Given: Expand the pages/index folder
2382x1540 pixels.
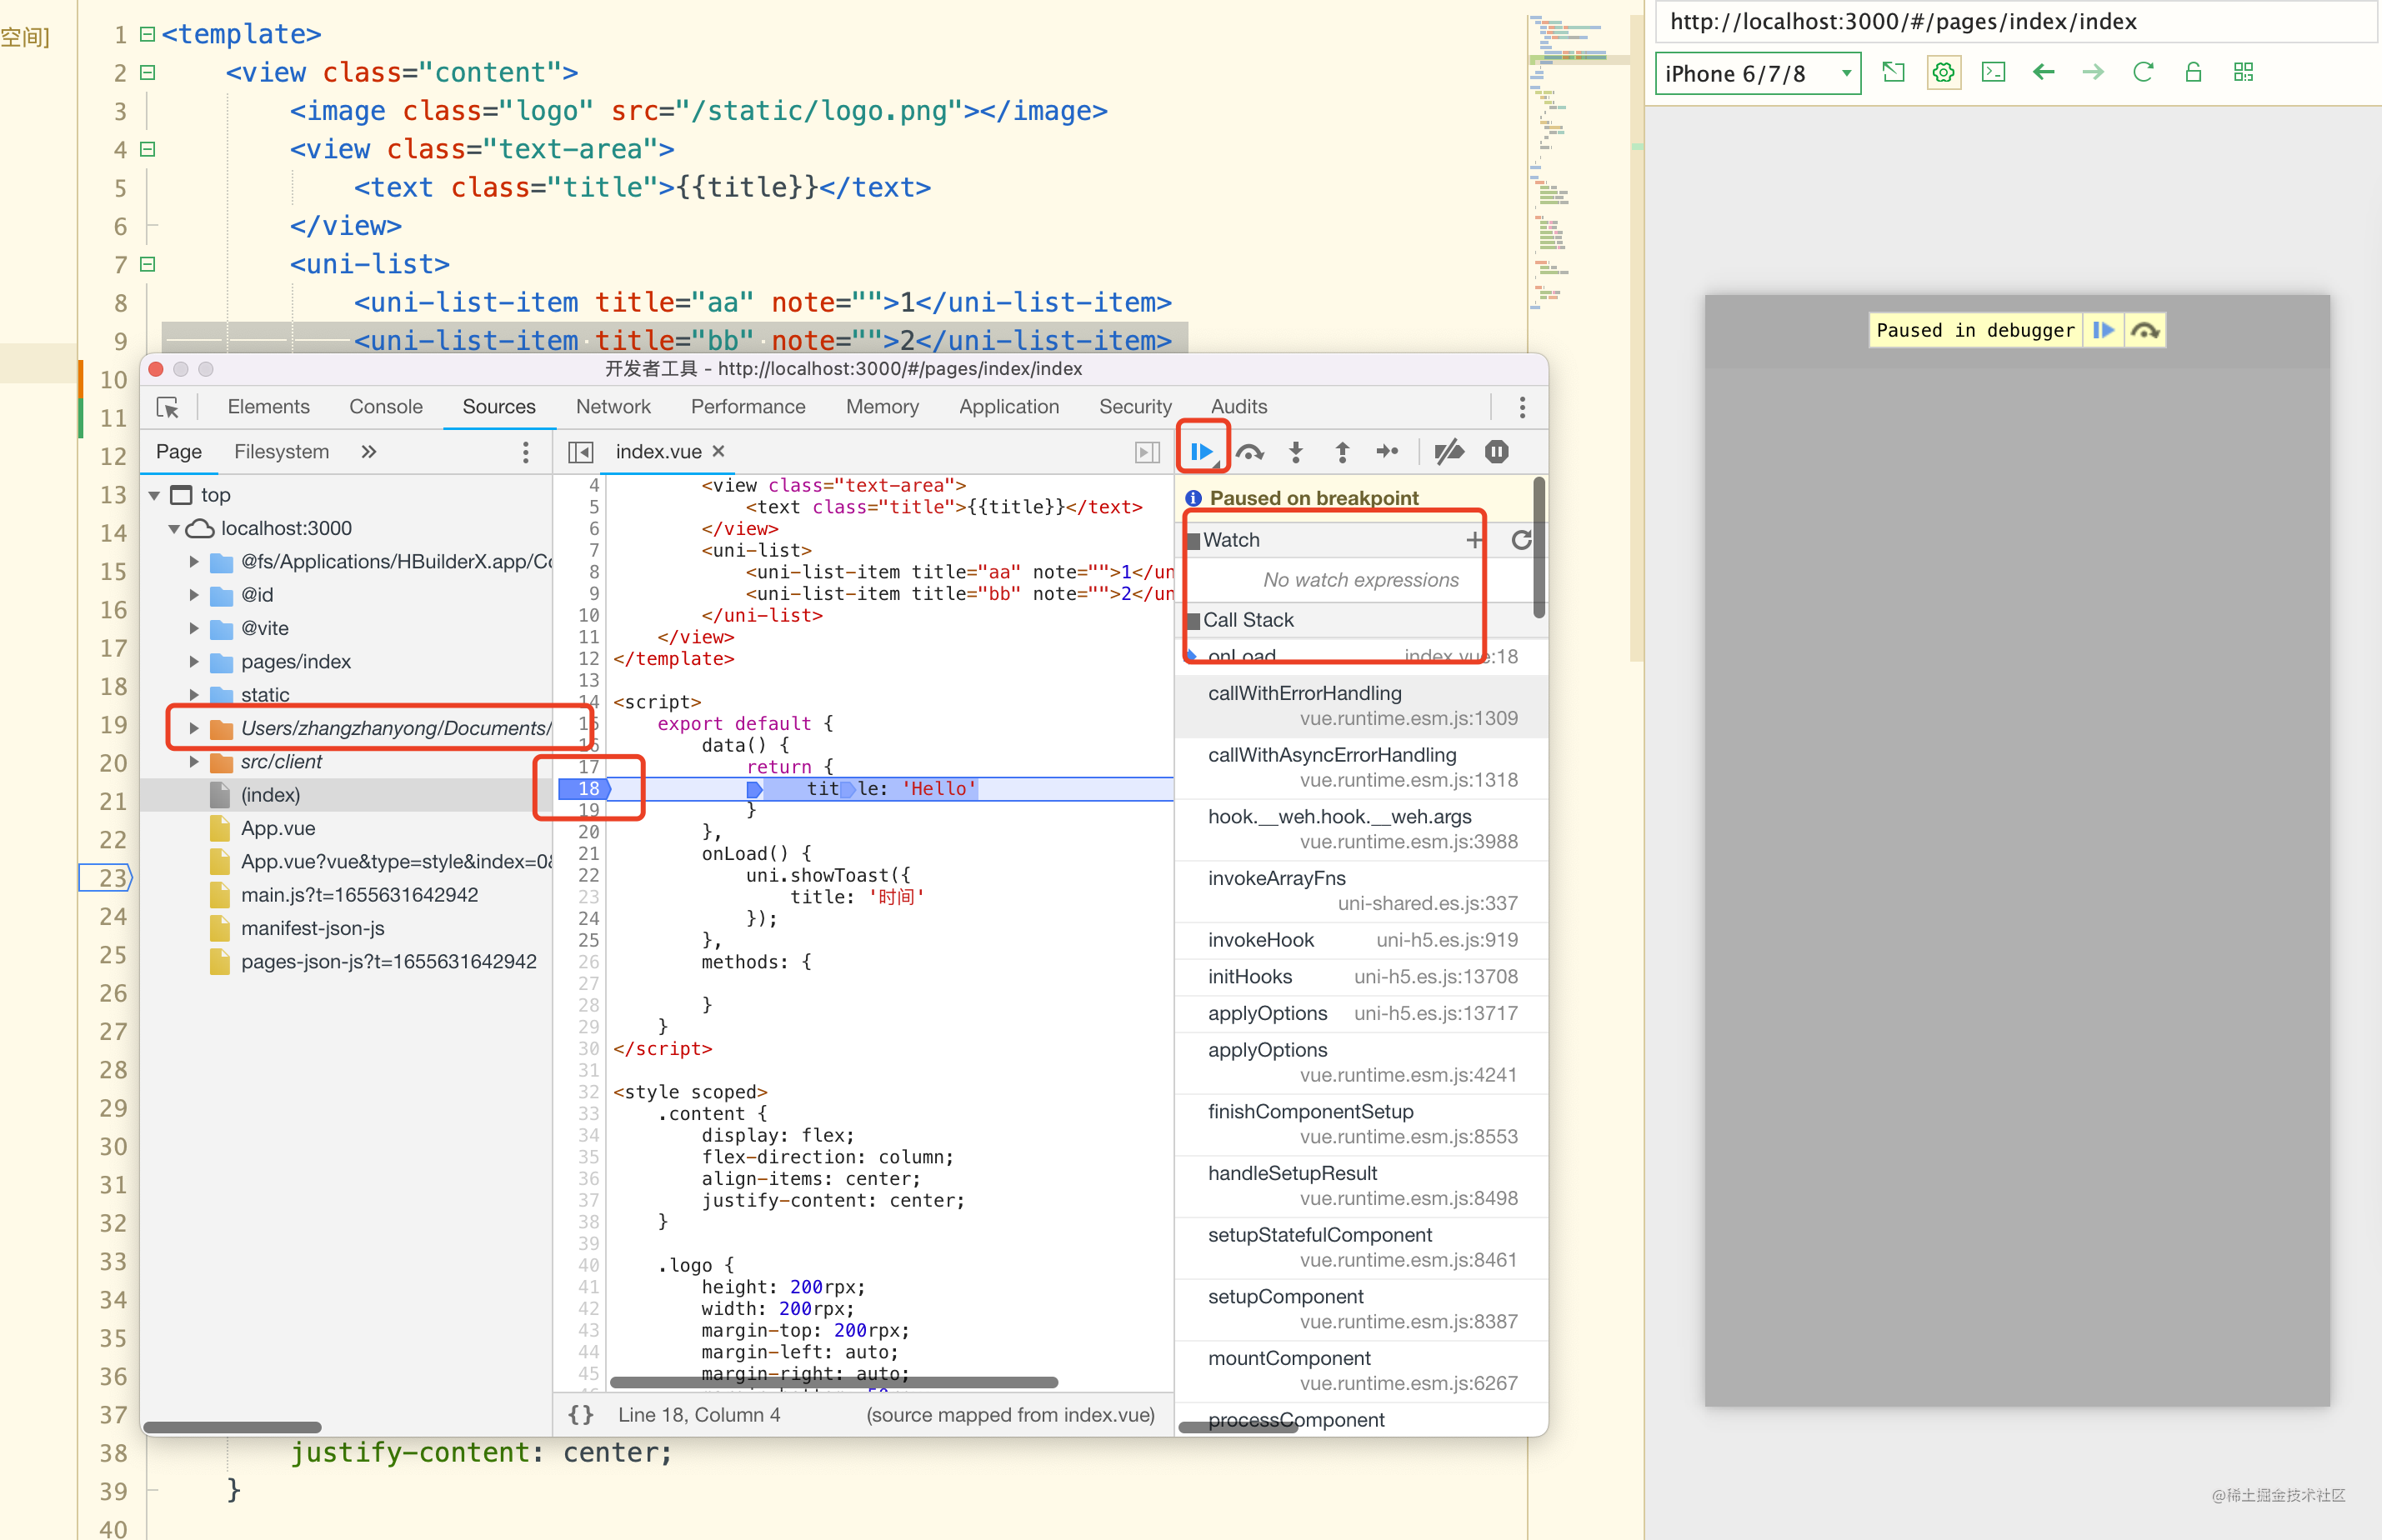Looking at the screenshot, I should (x=194, y=662).
